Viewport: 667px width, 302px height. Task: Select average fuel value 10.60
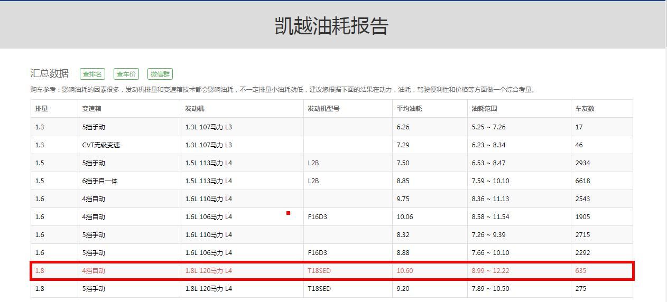(405, 270)
